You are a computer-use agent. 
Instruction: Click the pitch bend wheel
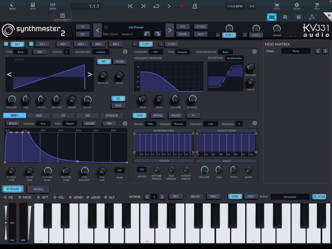tap(12, 223)
